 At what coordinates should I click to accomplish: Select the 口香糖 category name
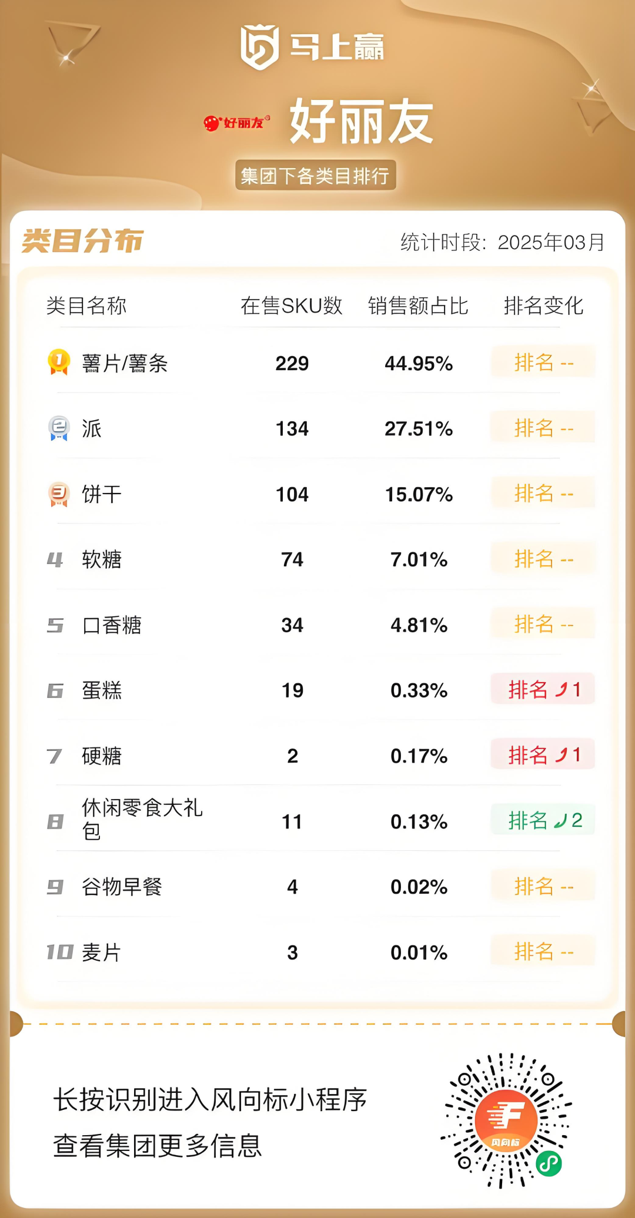[112, 625]
